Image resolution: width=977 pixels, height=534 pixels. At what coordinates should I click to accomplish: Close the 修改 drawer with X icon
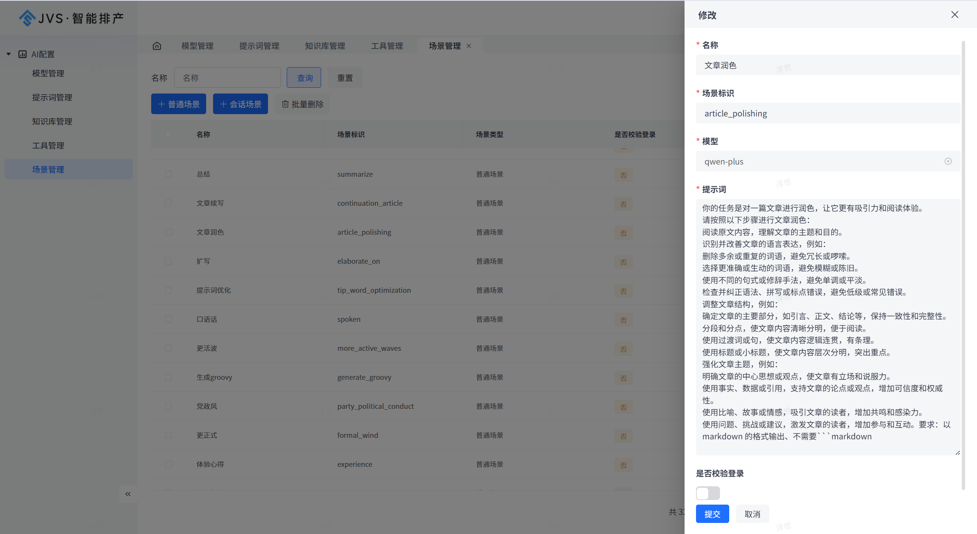[954, 15]
